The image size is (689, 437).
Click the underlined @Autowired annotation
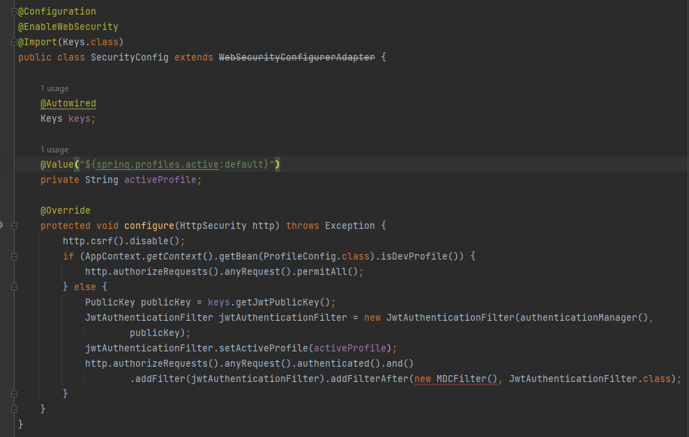[x=68, y=103]
